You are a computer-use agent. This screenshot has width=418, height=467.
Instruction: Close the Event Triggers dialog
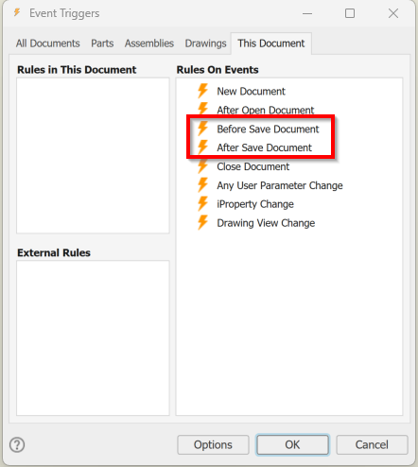393,13
